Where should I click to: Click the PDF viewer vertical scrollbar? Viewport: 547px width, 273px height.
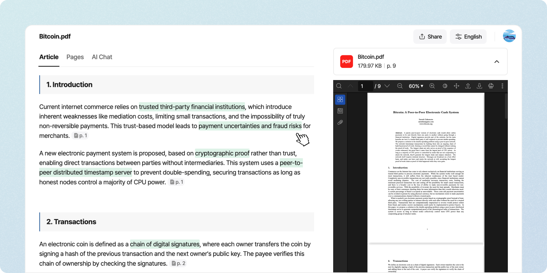[x=506, y=106]
